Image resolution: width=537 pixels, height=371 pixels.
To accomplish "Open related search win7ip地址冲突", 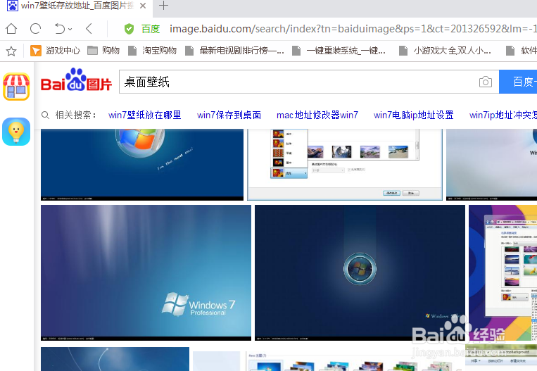I will [x=503, y=115].
